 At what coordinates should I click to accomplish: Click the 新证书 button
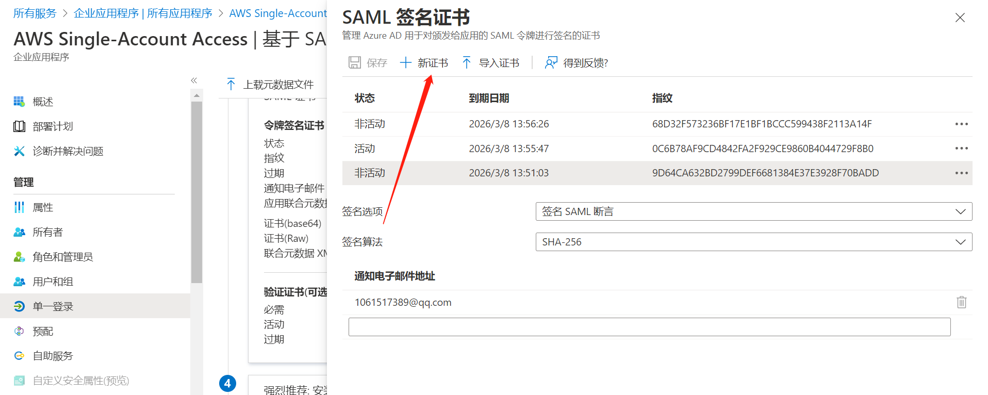(424, 62)
